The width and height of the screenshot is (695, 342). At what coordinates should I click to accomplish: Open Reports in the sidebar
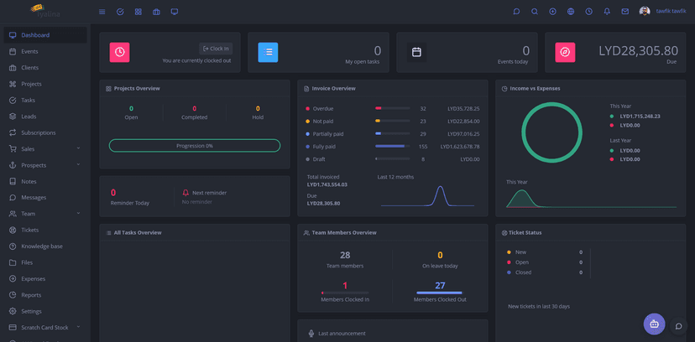coord(45,295)
